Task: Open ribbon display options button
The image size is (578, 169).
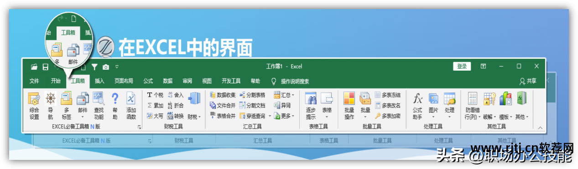Action: click(483, 67)
